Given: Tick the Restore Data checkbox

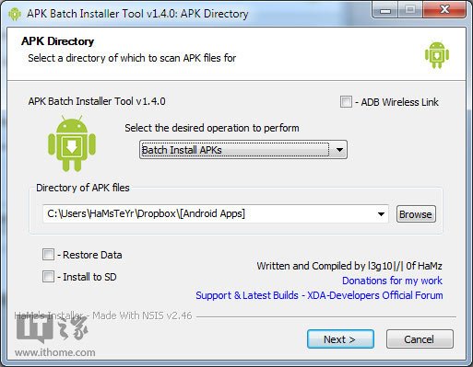Looking at the screenshot, I should (x=48, y=255).
